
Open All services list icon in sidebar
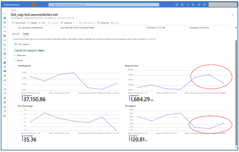tap(5, 27)
